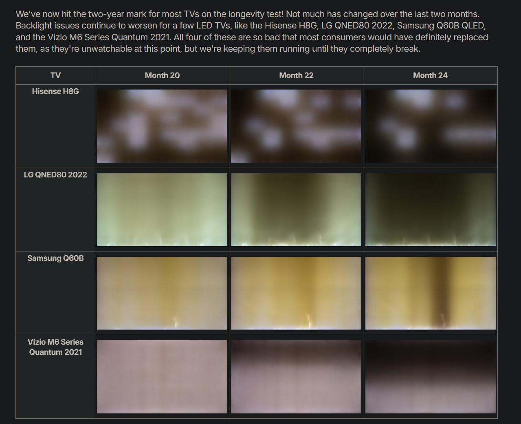Open LG QNED80 2022 Month 20 image
The image size is (521, 424).
coord(162,210)
